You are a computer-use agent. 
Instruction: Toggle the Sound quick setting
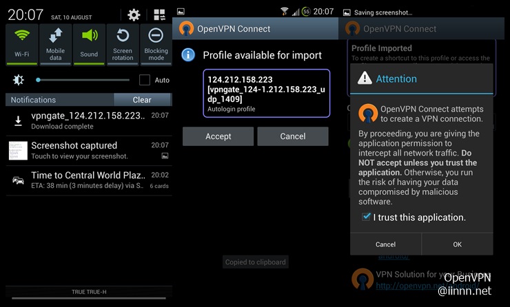coord(89,43)
